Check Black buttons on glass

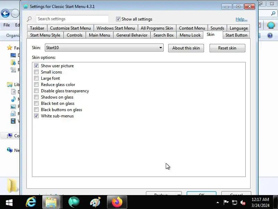point(36,110)
